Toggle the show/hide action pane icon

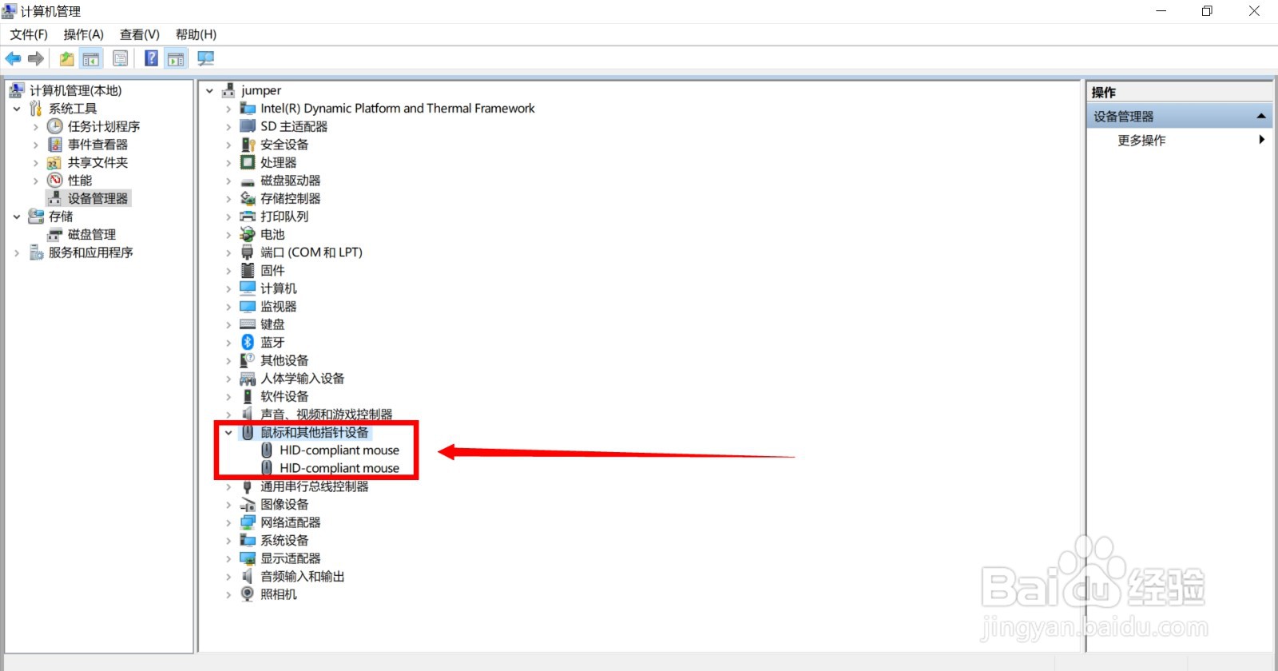(176, 58)
